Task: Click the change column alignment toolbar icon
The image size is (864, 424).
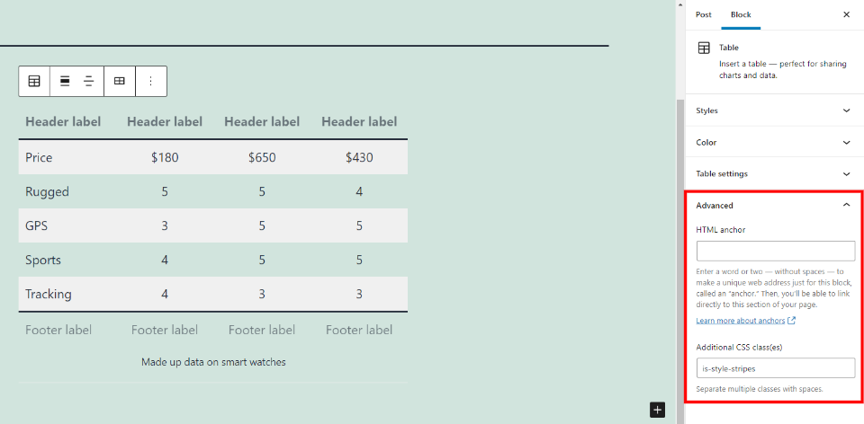Action: tap(89, 81)
